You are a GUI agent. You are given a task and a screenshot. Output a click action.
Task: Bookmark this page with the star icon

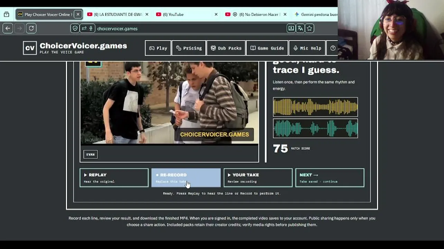(309, 28)
